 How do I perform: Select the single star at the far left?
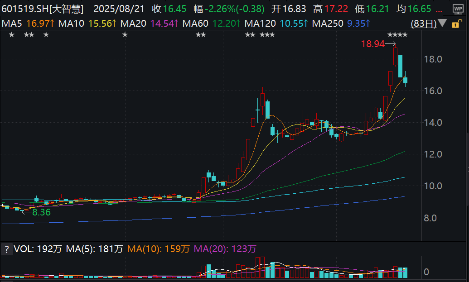12,35
